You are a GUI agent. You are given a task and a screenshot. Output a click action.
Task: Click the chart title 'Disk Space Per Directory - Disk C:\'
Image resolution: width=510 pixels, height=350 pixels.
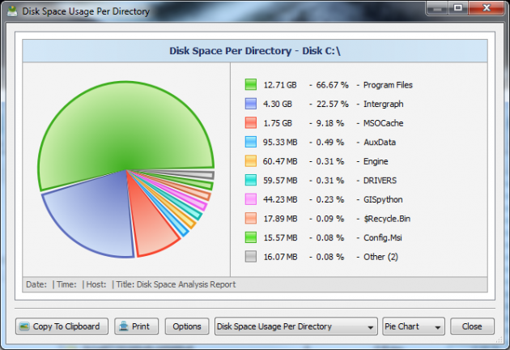tap(255, 51)
